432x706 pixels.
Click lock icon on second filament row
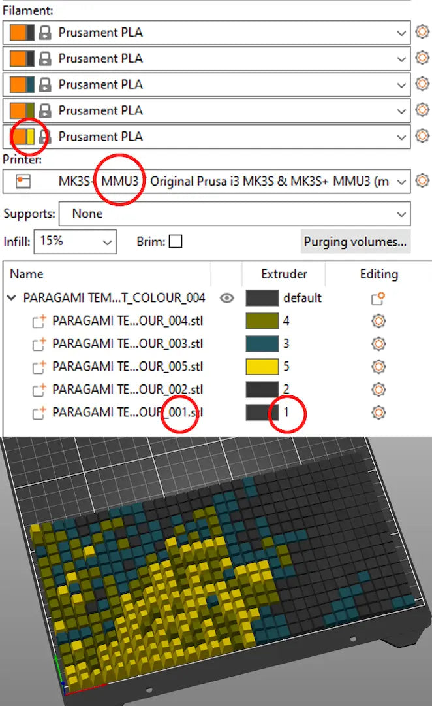44,59
